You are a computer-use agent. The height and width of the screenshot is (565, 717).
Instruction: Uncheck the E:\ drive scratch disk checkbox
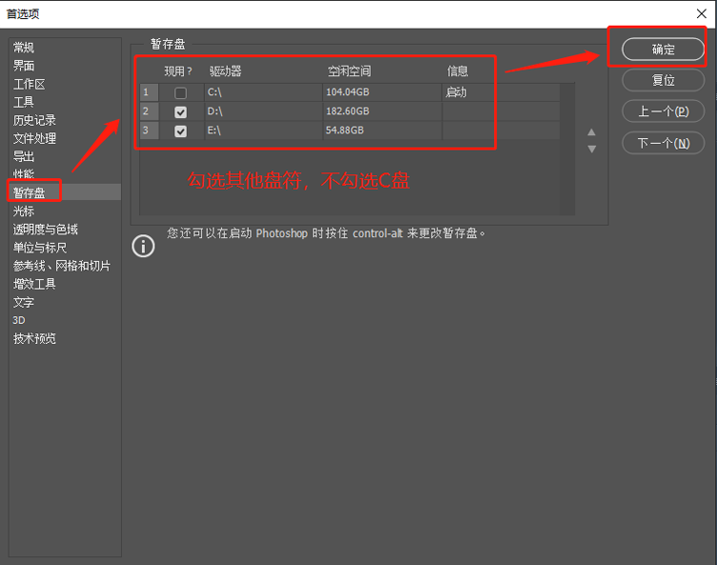click(180, 131)
